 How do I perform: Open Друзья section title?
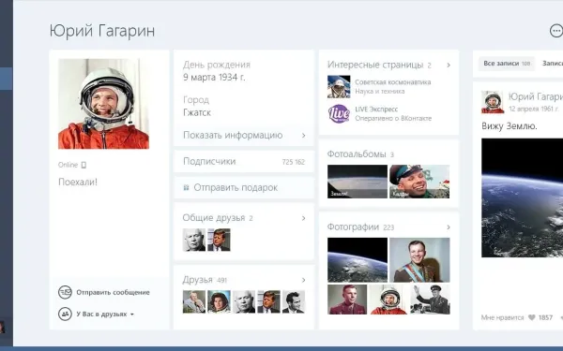197,279
